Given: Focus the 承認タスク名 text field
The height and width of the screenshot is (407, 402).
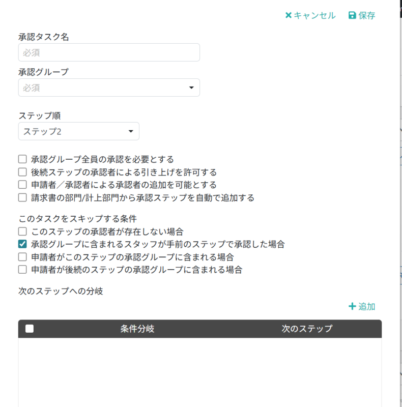Looking at the screenshot, I should (x=109, y=52).
